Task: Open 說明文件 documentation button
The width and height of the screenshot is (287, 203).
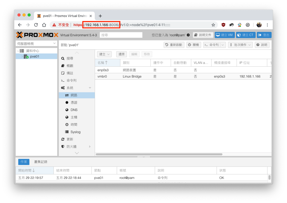Action: (203, 35)
